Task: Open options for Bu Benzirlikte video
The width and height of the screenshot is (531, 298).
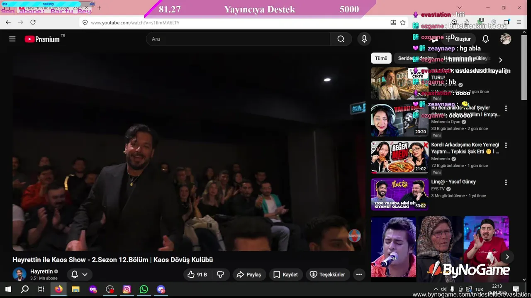Action: [x=506, y=108]
